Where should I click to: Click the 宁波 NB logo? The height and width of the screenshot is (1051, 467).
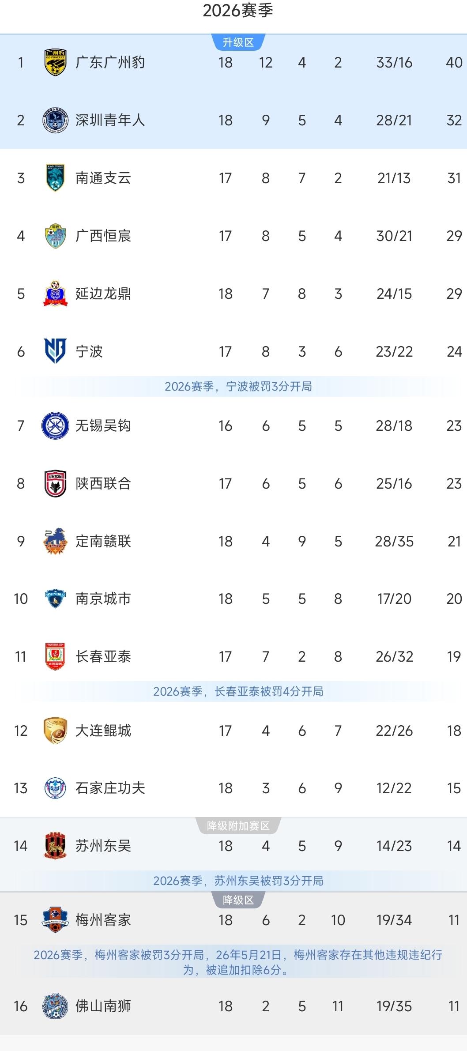(x=55, y=351)
